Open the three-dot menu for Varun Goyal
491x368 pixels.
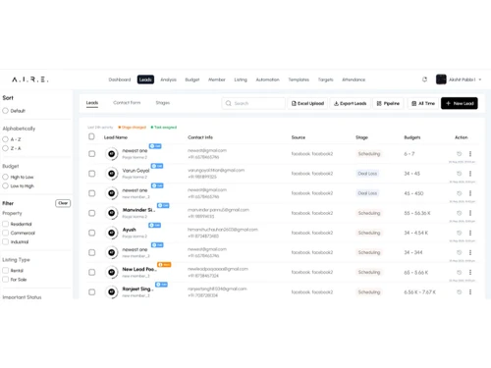470,174
